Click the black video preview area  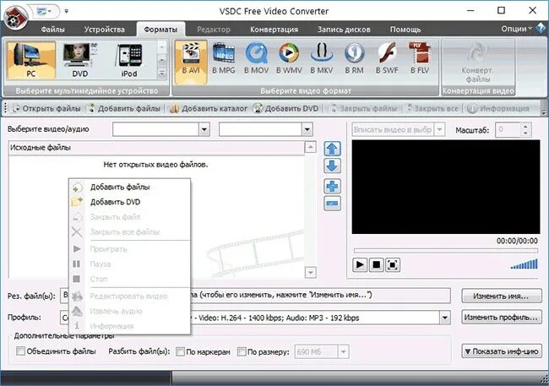coord(446,187)
